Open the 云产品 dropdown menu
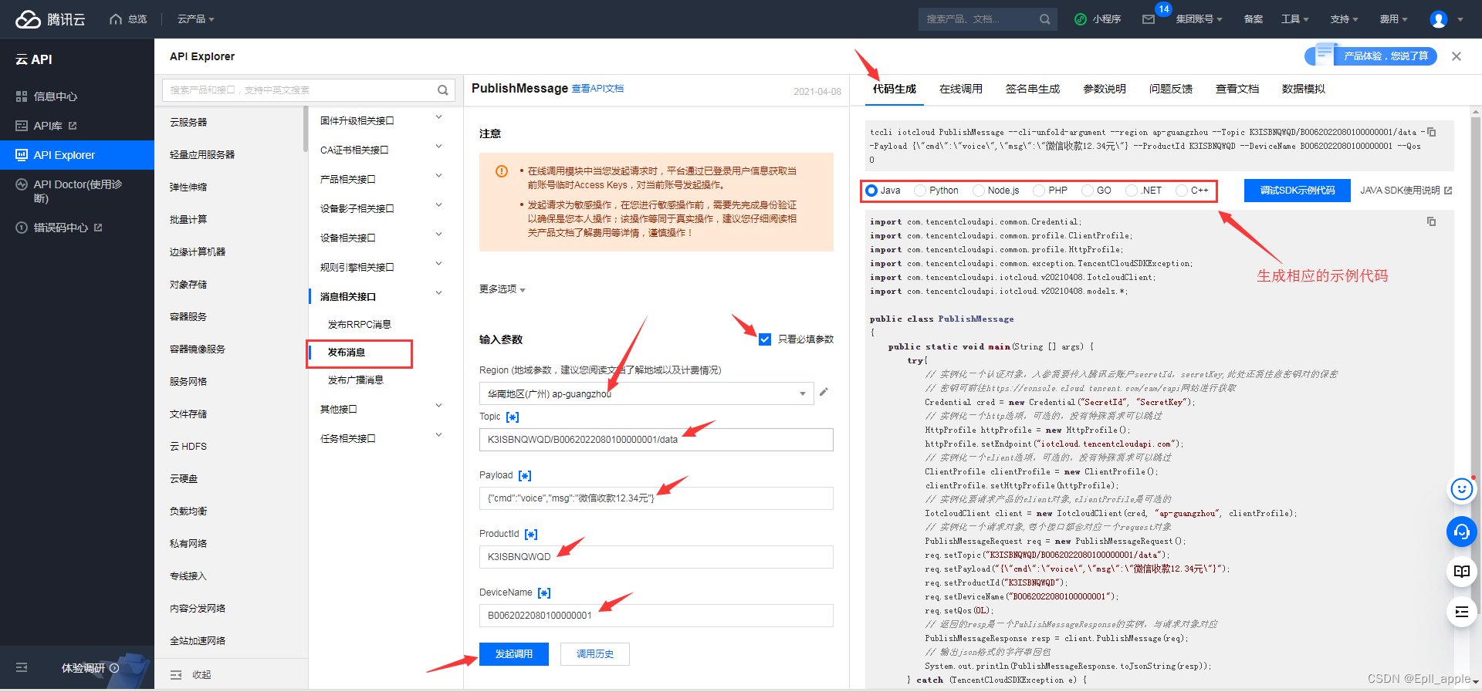This screenshot has height=692, width=1482. point(196,19)
